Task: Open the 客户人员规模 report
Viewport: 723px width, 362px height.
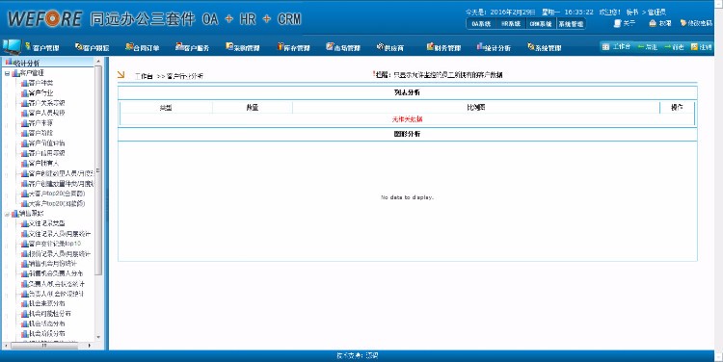Action: click(46, 113)
